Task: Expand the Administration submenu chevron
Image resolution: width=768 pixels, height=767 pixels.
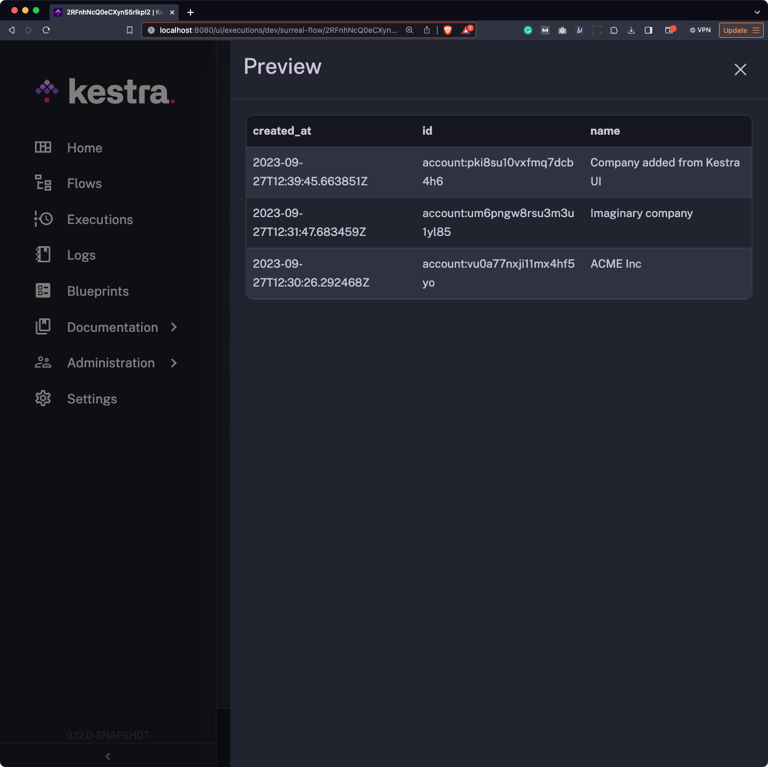Action: (174, 363)
